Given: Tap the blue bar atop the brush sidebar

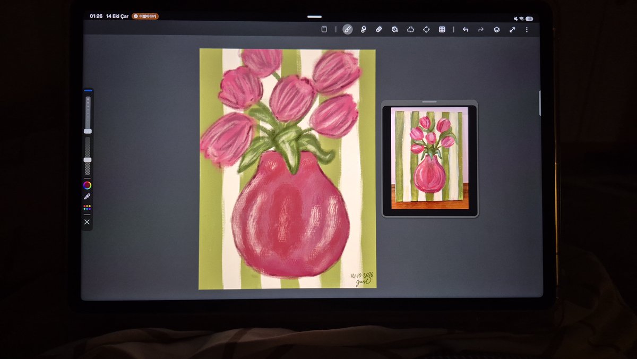Looking at the screenshot, I should click(88, 90).
